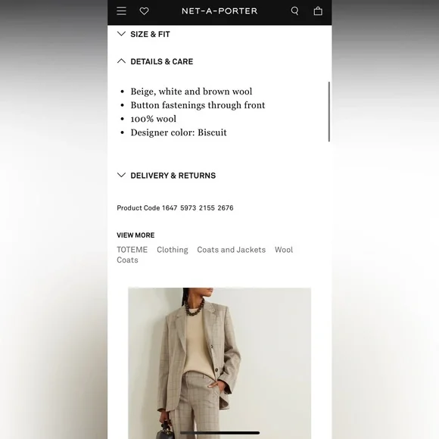The width and height of the screenshot is (439, 439).
Task: Open the TOTEME brand link
Action: point(132,250)
